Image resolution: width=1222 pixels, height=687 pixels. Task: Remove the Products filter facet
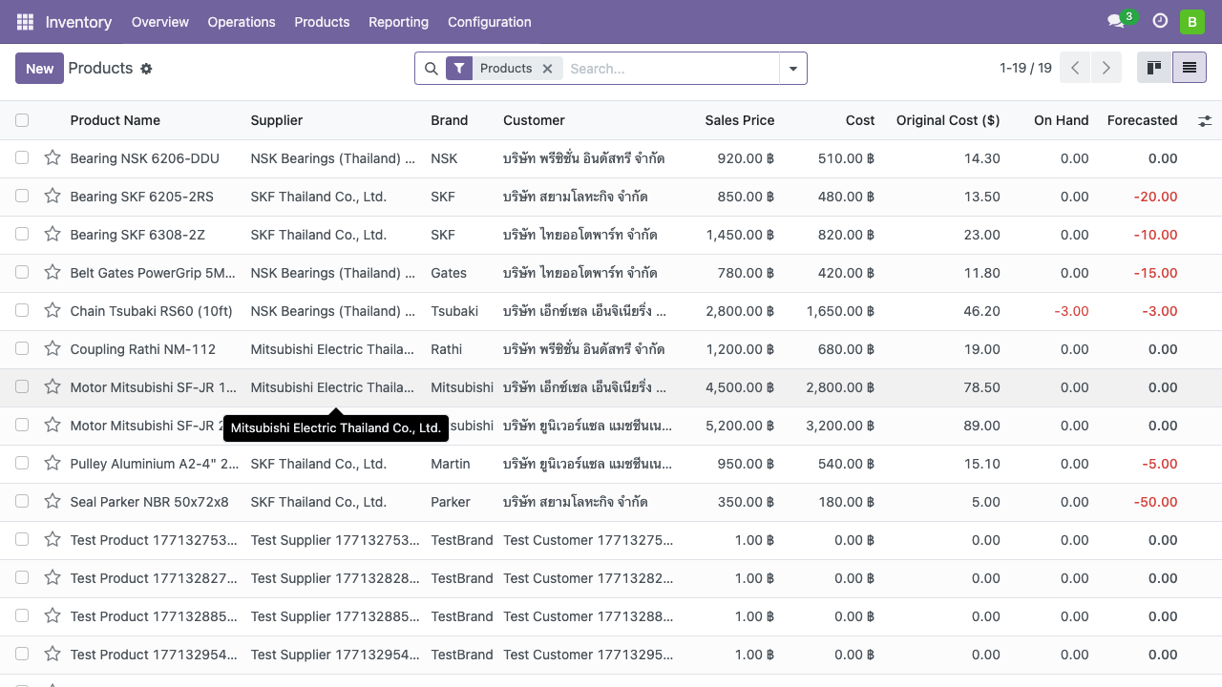pyautogui.click(x=547, y=69)
